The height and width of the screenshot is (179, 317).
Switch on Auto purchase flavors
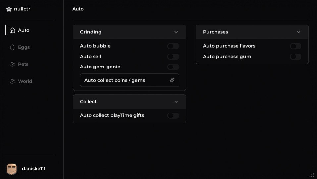(x=295, y=46)
